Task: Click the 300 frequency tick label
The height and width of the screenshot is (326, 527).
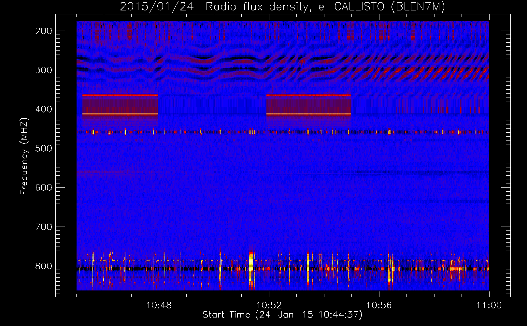Action: pos(44,70)
